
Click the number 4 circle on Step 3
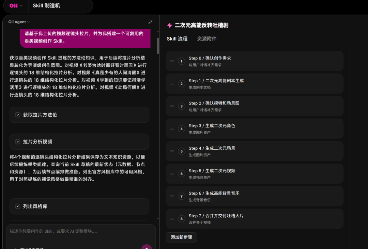[x=181, y=129]
